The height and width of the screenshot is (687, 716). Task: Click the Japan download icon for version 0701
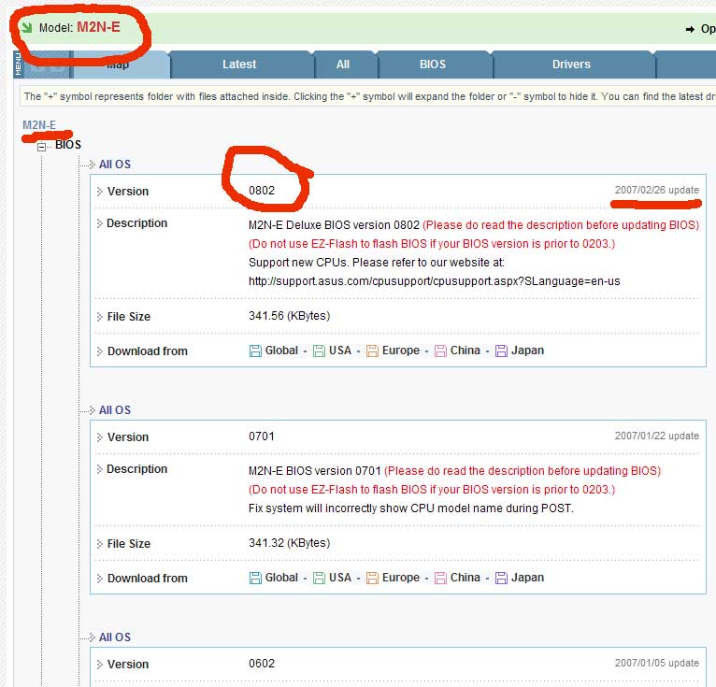point(501,578)
